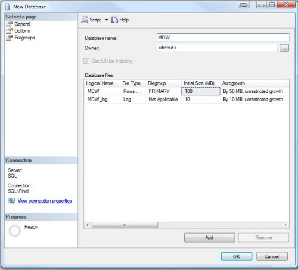
Task: Open the General page
Action: point(22,24)
